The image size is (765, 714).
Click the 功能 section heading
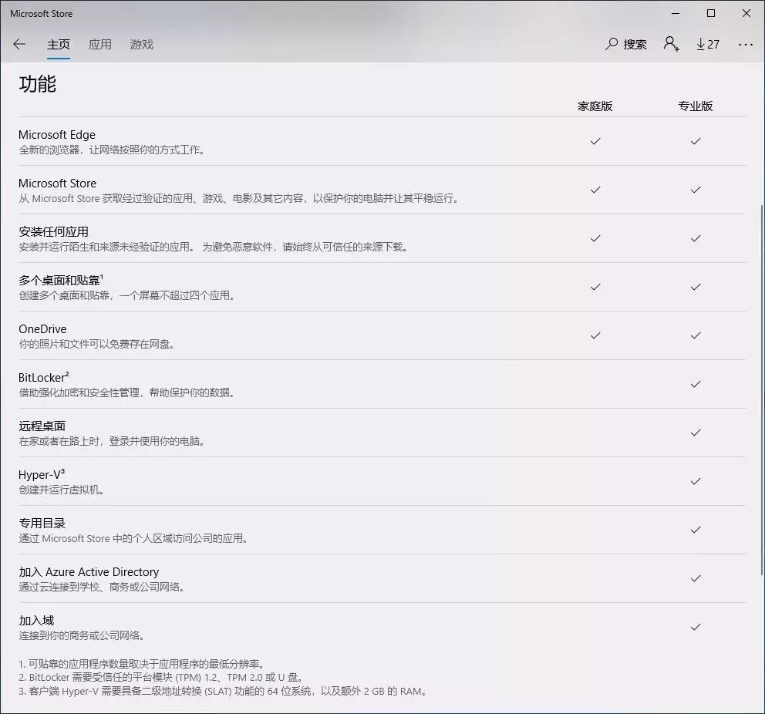pos(38,84)
